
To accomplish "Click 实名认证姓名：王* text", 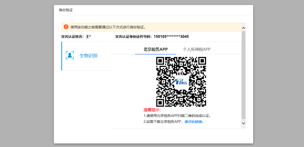I will (x=76, y=37).
